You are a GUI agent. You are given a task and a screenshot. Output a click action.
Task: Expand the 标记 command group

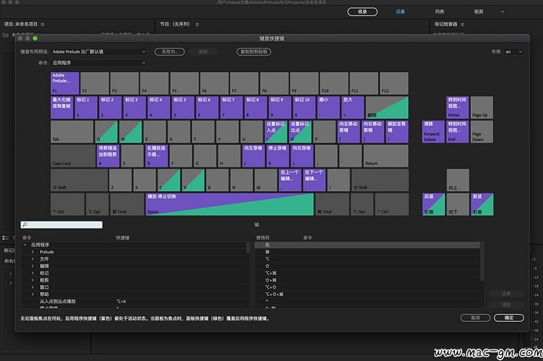pos(33,273)
